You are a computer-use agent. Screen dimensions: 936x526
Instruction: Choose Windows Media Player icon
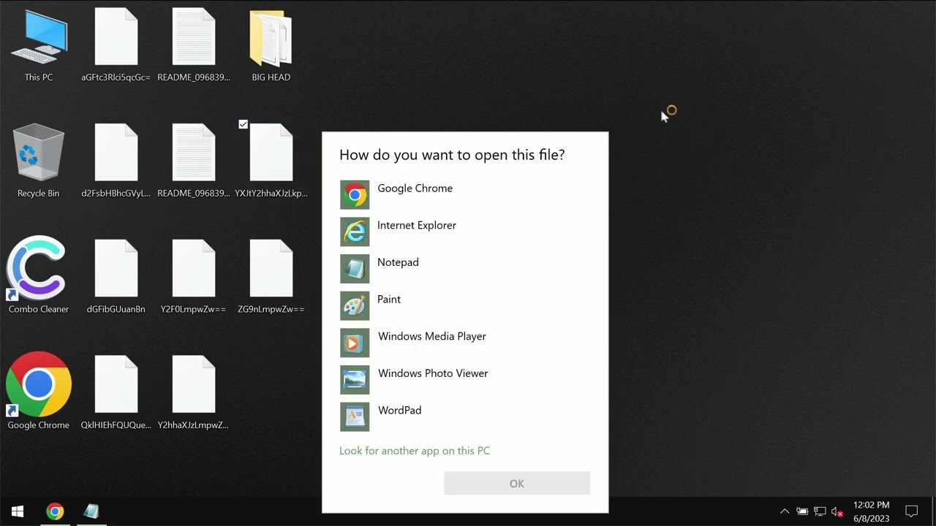pos(355,343)
